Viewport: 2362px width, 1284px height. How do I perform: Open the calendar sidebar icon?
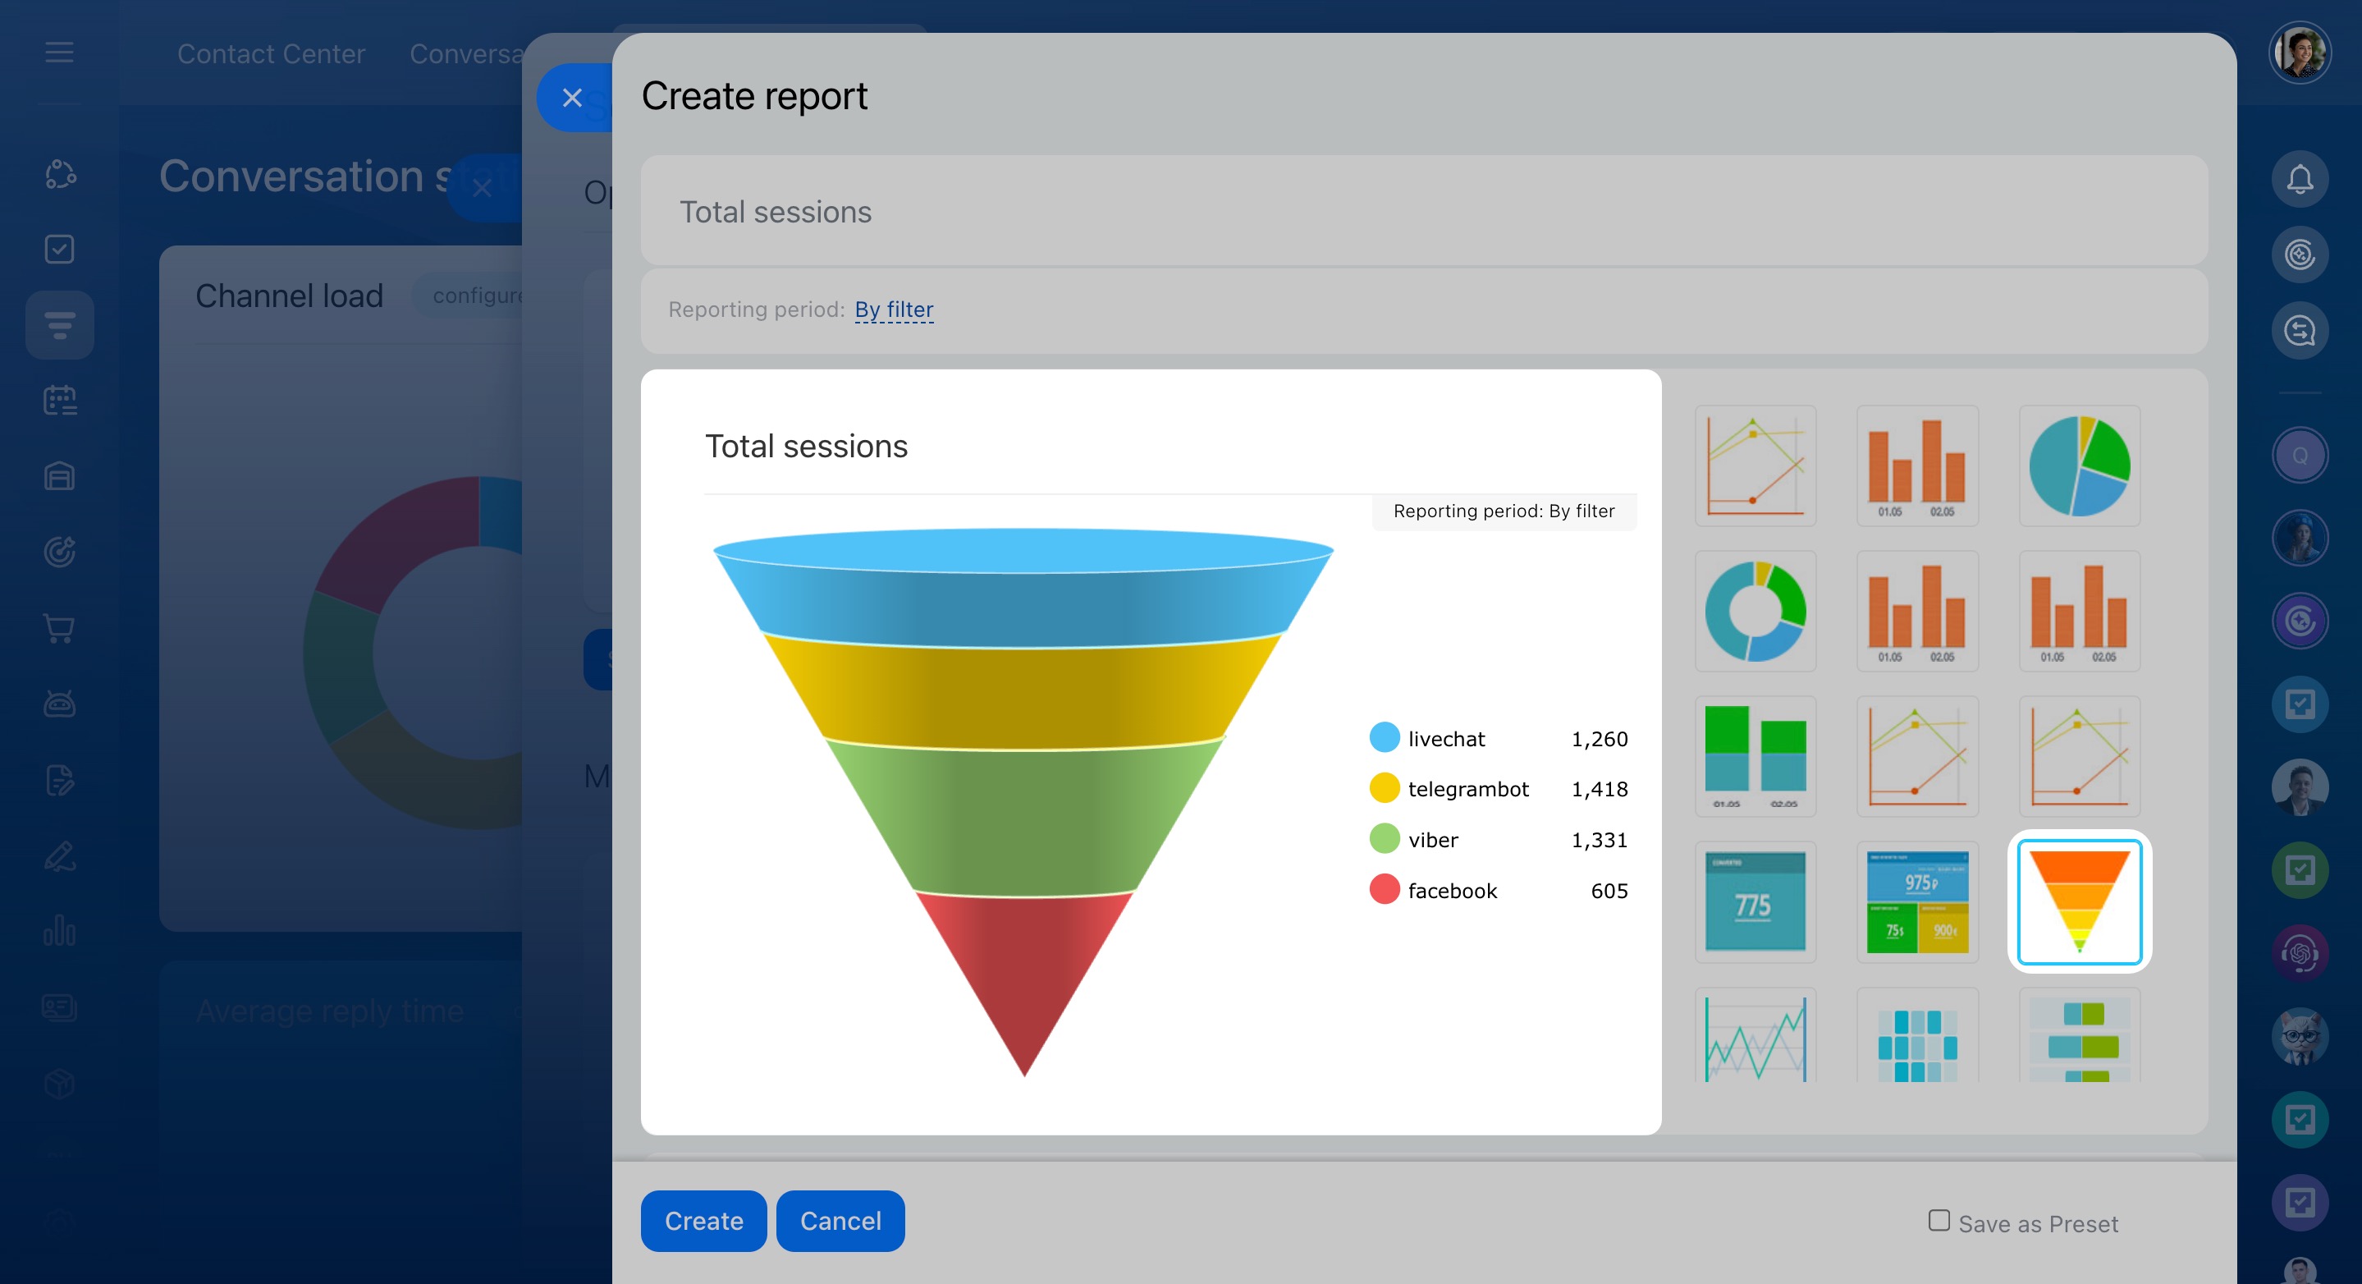coord(60,401)
